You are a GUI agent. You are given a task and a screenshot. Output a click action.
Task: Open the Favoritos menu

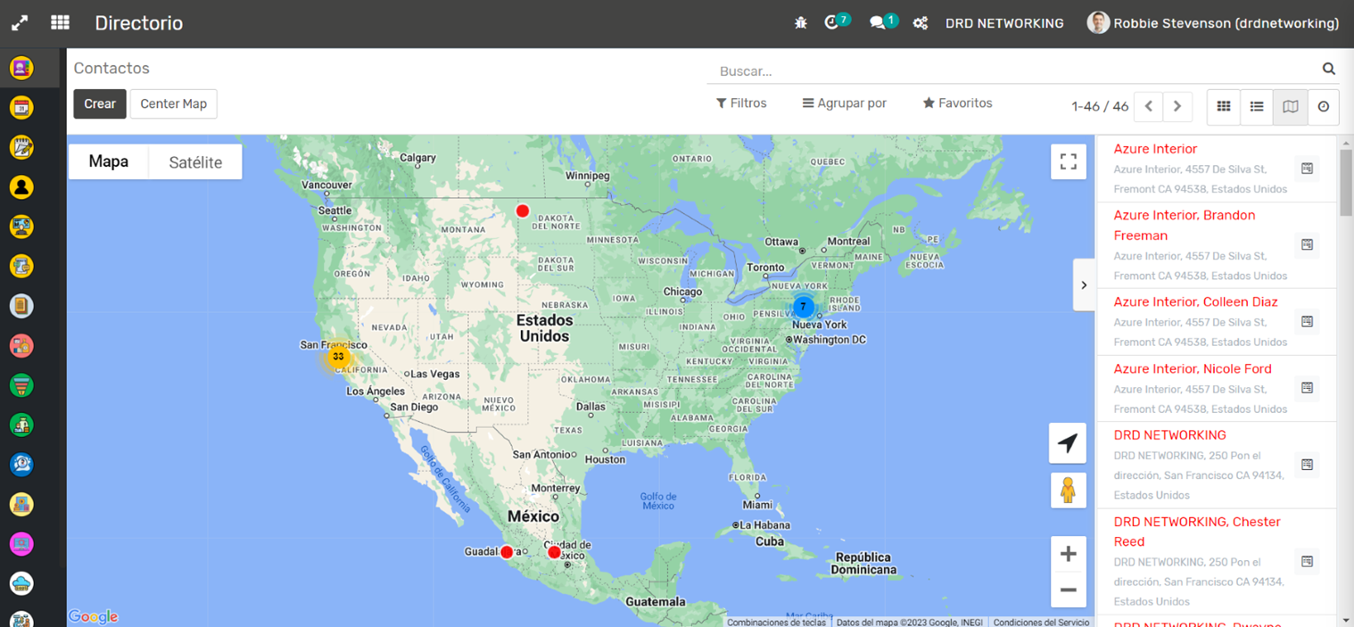point(957,103)
